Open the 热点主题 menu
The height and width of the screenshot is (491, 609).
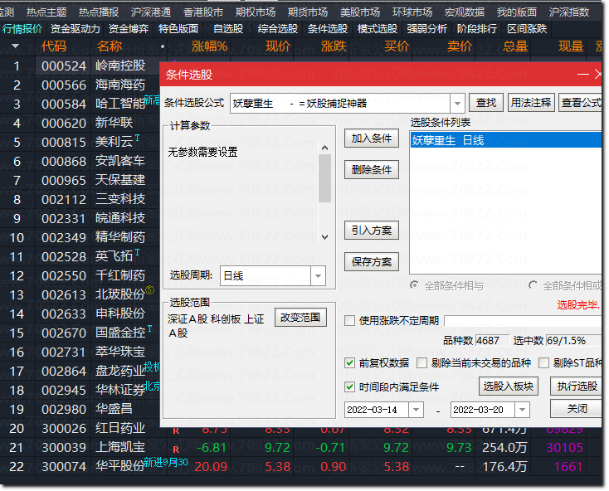click(x=46, y=12)
